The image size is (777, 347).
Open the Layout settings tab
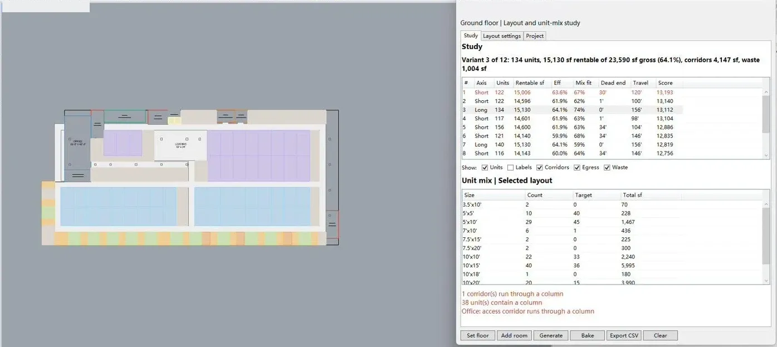[x=501, y=36]
